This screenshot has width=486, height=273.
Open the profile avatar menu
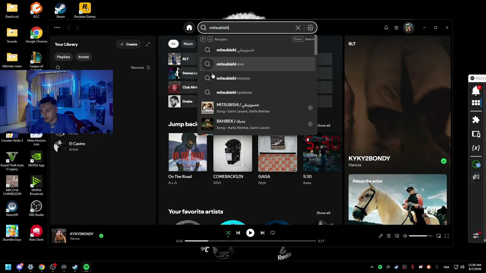(409, 28)
